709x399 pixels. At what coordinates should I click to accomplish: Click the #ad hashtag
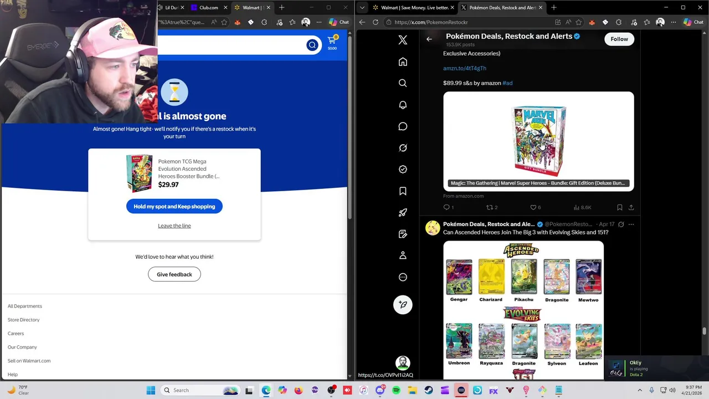pyautogui.click(x=507, y=83)
